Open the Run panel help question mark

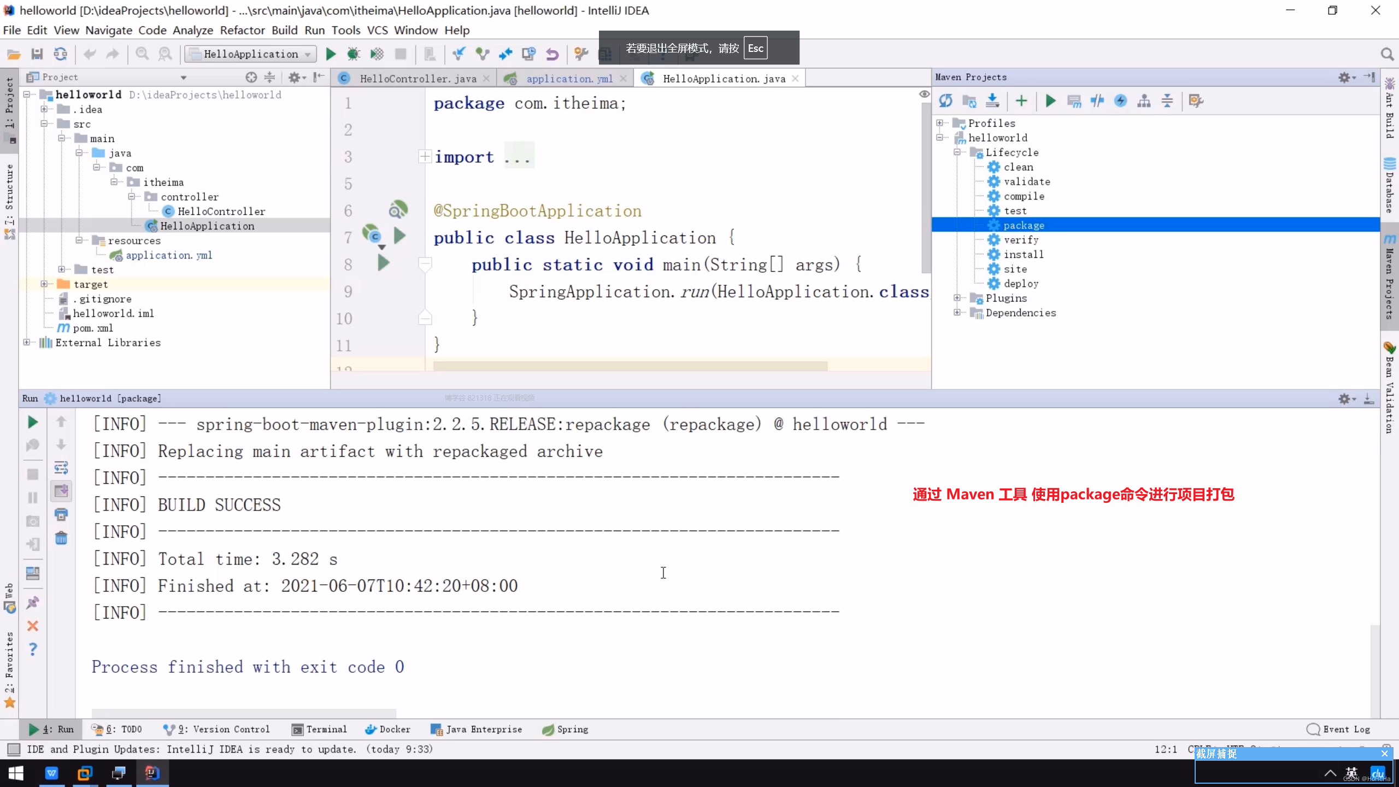(32, 649)
